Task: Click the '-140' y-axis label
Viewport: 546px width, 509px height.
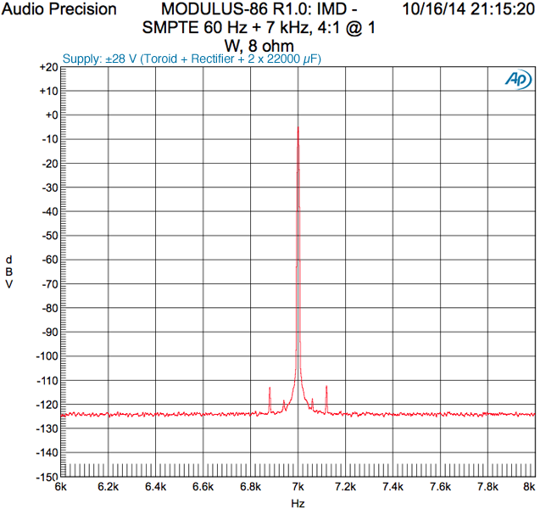Action: (47, 453)
